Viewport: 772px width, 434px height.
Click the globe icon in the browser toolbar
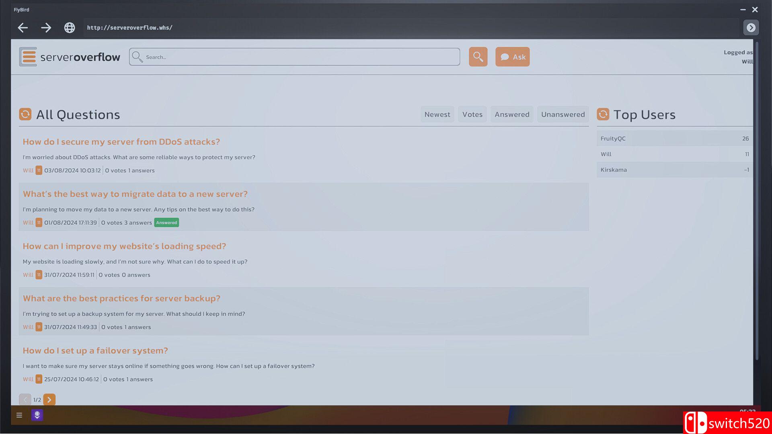point(69,28)
